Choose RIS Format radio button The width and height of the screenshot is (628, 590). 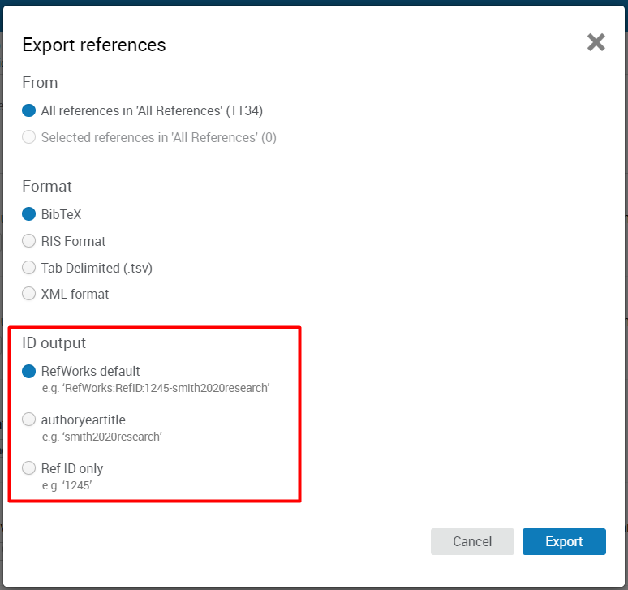pyautogui.click(x=29, y=242)
